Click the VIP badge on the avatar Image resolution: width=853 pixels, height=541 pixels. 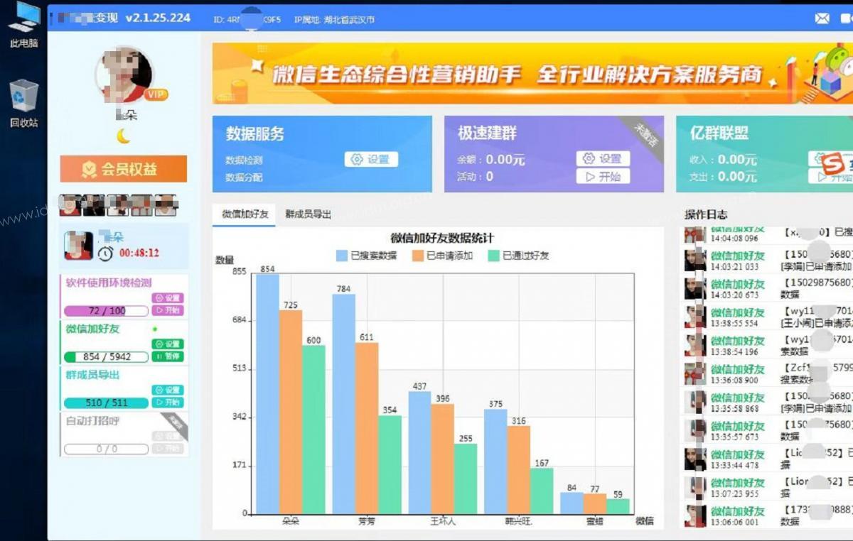click(156, 94)
